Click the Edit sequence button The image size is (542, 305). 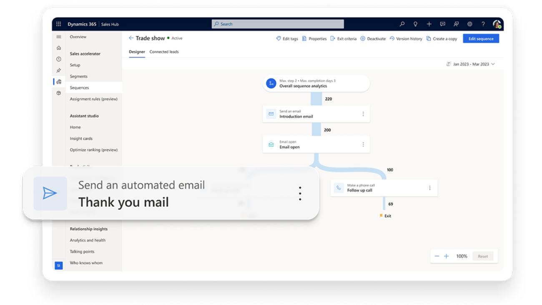coord(481,39)
